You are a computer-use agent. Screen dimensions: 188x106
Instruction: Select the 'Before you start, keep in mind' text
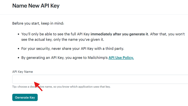(x=38, y=23)
